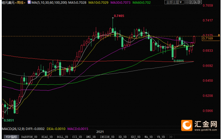Image resolution: width=223 pixels, height=139 pixels.
Task: Click the 0.6933 price axis label
Action: coord(208,51)
